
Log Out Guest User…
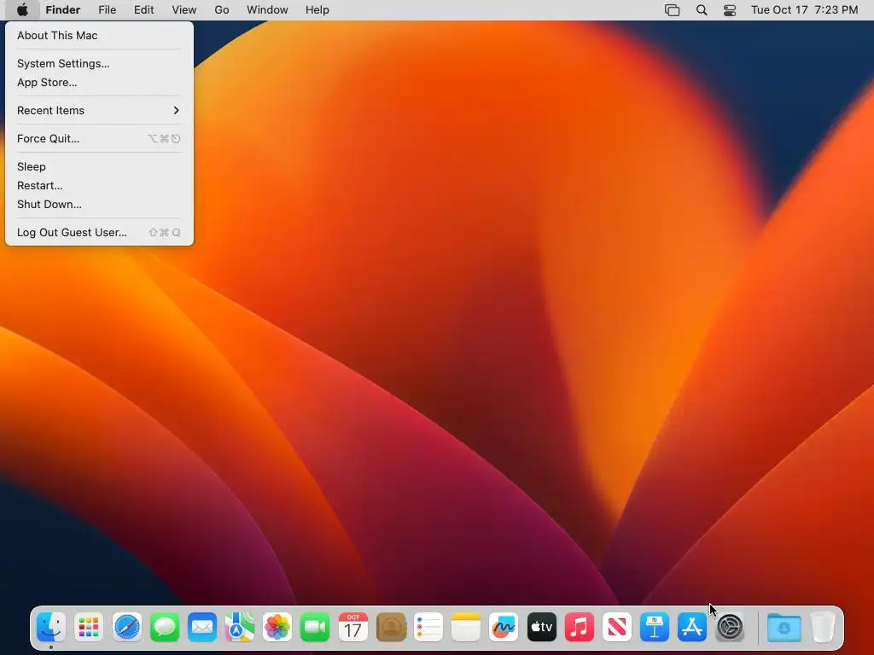point(99,232)
